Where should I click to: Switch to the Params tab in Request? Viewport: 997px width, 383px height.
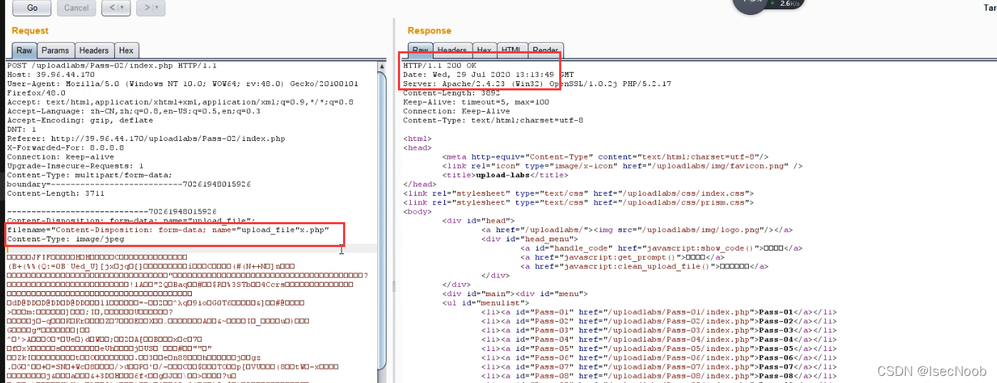click(x=55, y=51)
